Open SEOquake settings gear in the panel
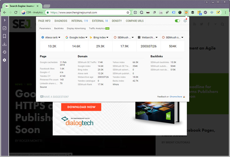The width and height of the screenshot is (230, 157). 185,21
